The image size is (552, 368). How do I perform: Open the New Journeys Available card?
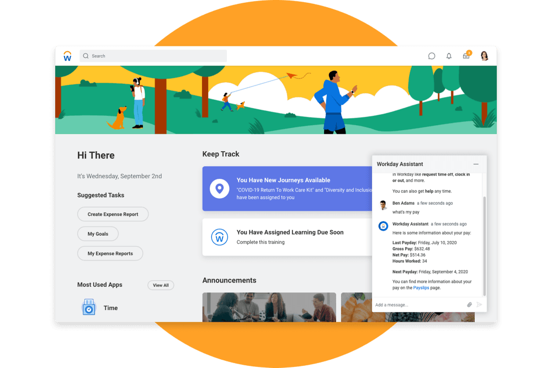point(287,189)
